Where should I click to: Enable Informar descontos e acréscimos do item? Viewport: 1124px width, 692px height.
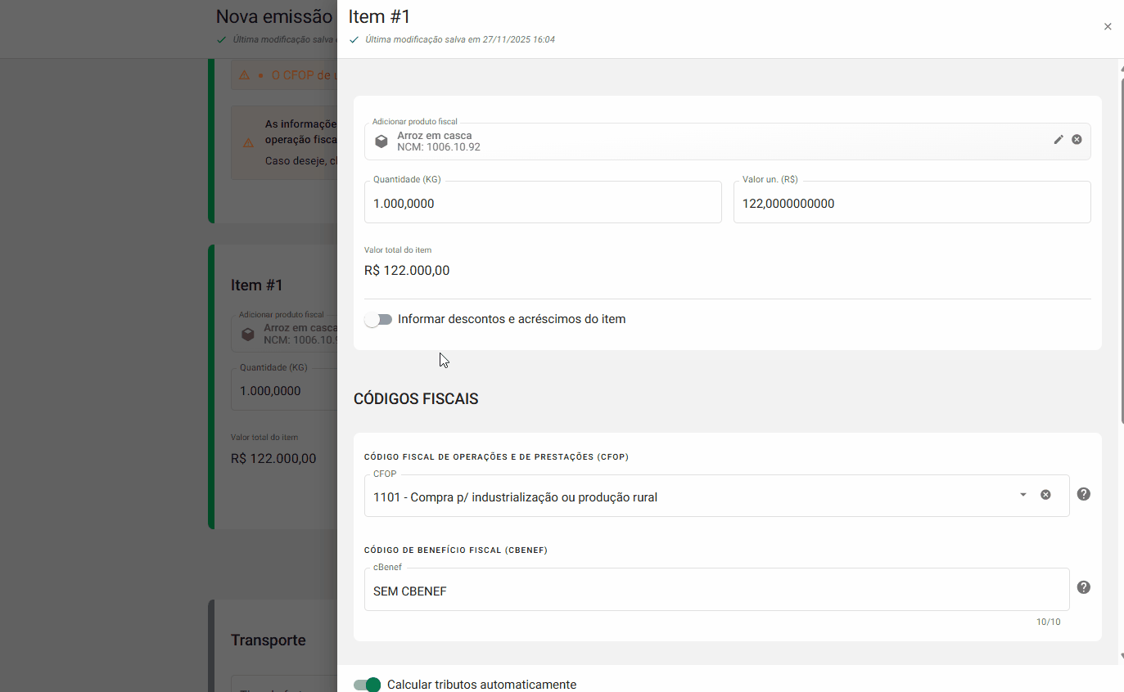(378, 319)
